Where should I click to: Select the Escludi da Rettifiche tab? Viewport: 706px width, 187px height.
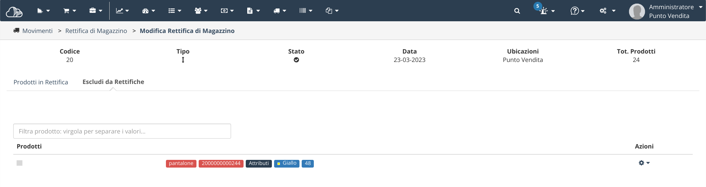(113, 82)
